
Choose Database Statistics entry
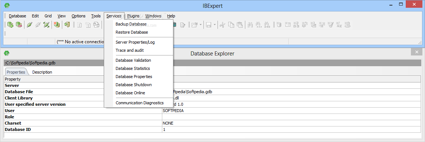(x=139, y=68)
